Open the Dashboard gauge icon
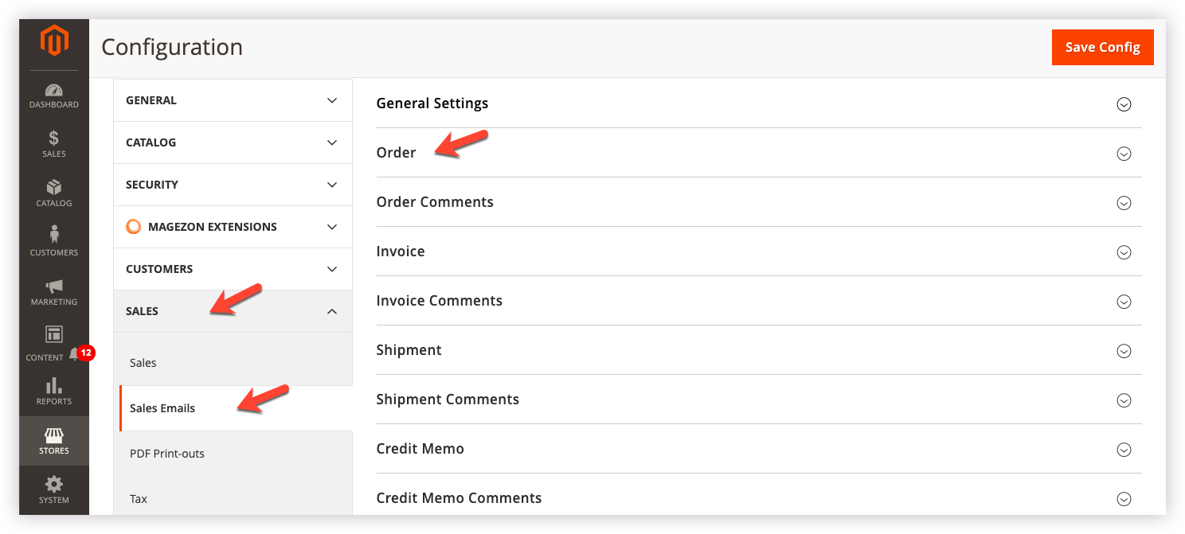 54,91
